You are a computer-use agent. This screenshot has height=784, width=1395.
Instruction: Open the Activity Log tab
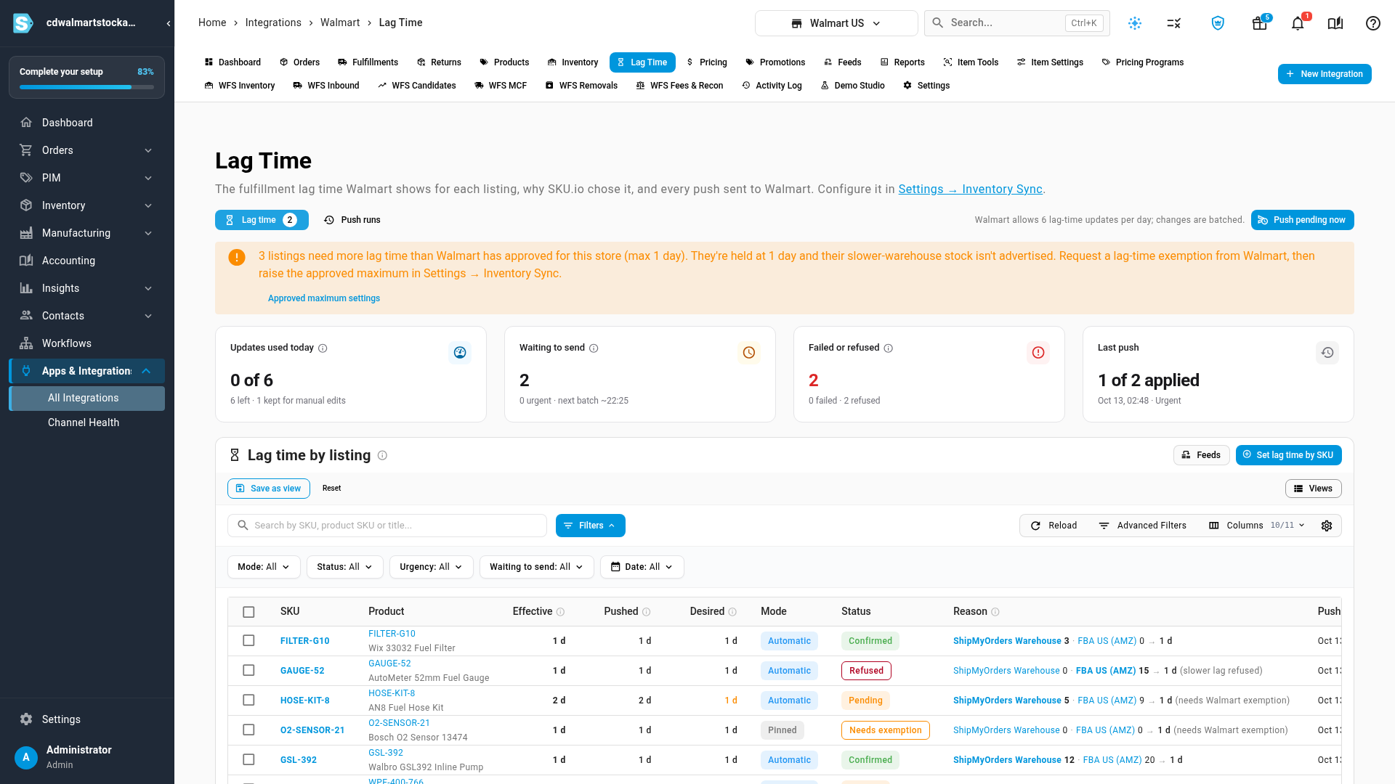click(x=772, y=86)
